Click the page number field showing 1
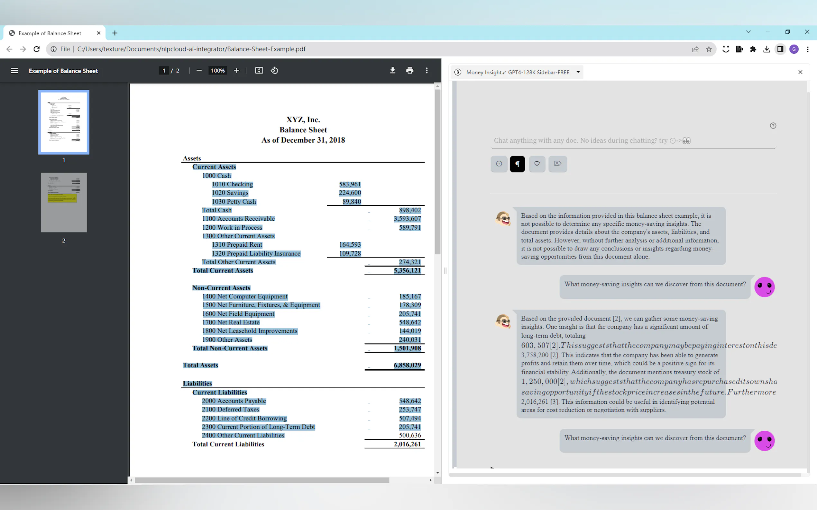817x510 pixels. (164, 71)
